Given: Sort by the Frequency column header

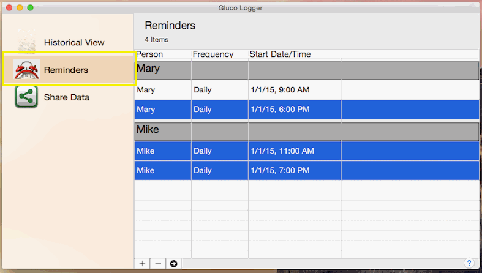Looking at the screenshot, I should 213,54.
